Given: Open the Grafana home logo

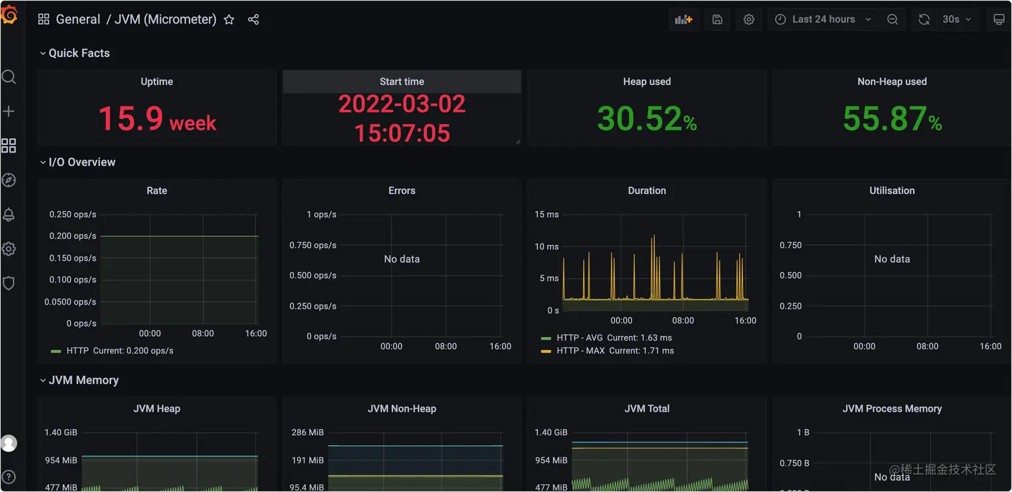Looking at the screenshot, I should coord(9,15).
